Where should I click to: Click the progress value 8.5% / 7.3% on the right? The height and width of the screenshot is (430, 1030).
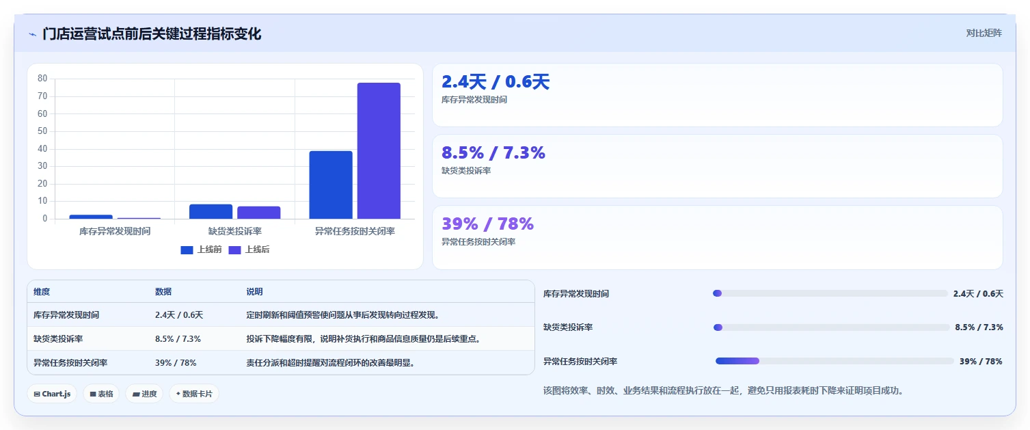[979, 327]
